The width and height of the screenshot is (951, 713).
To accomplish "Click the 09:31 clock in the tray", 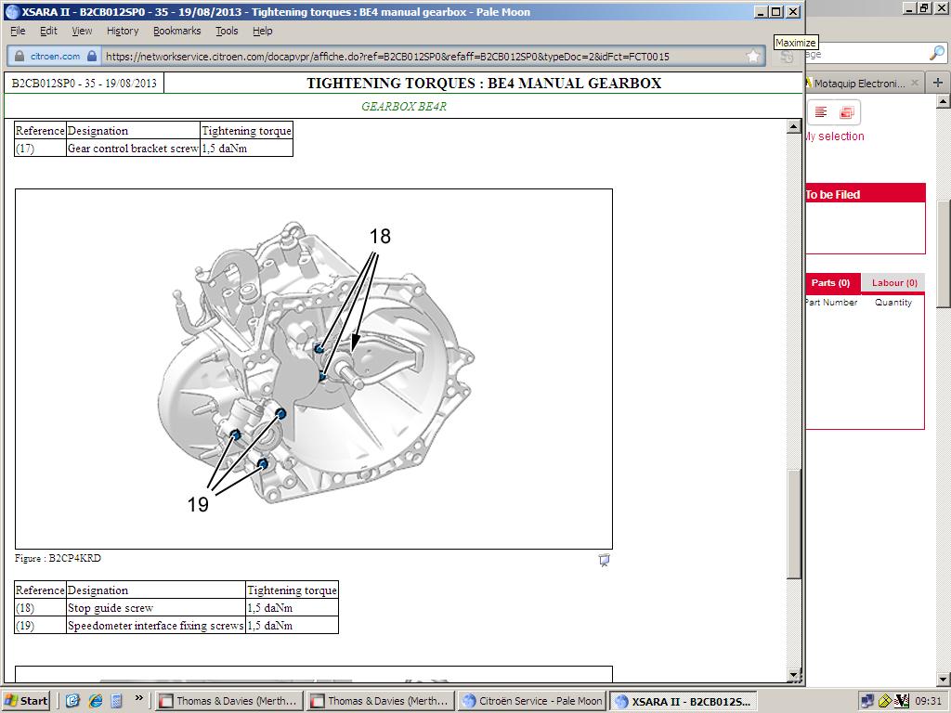I will point(928,702).
